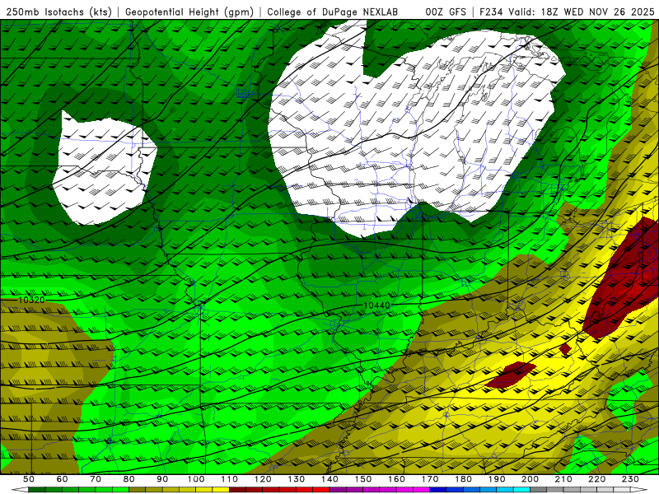Click the 140 knot scale label
Screen dimensions: 659x494
[329, 479]
